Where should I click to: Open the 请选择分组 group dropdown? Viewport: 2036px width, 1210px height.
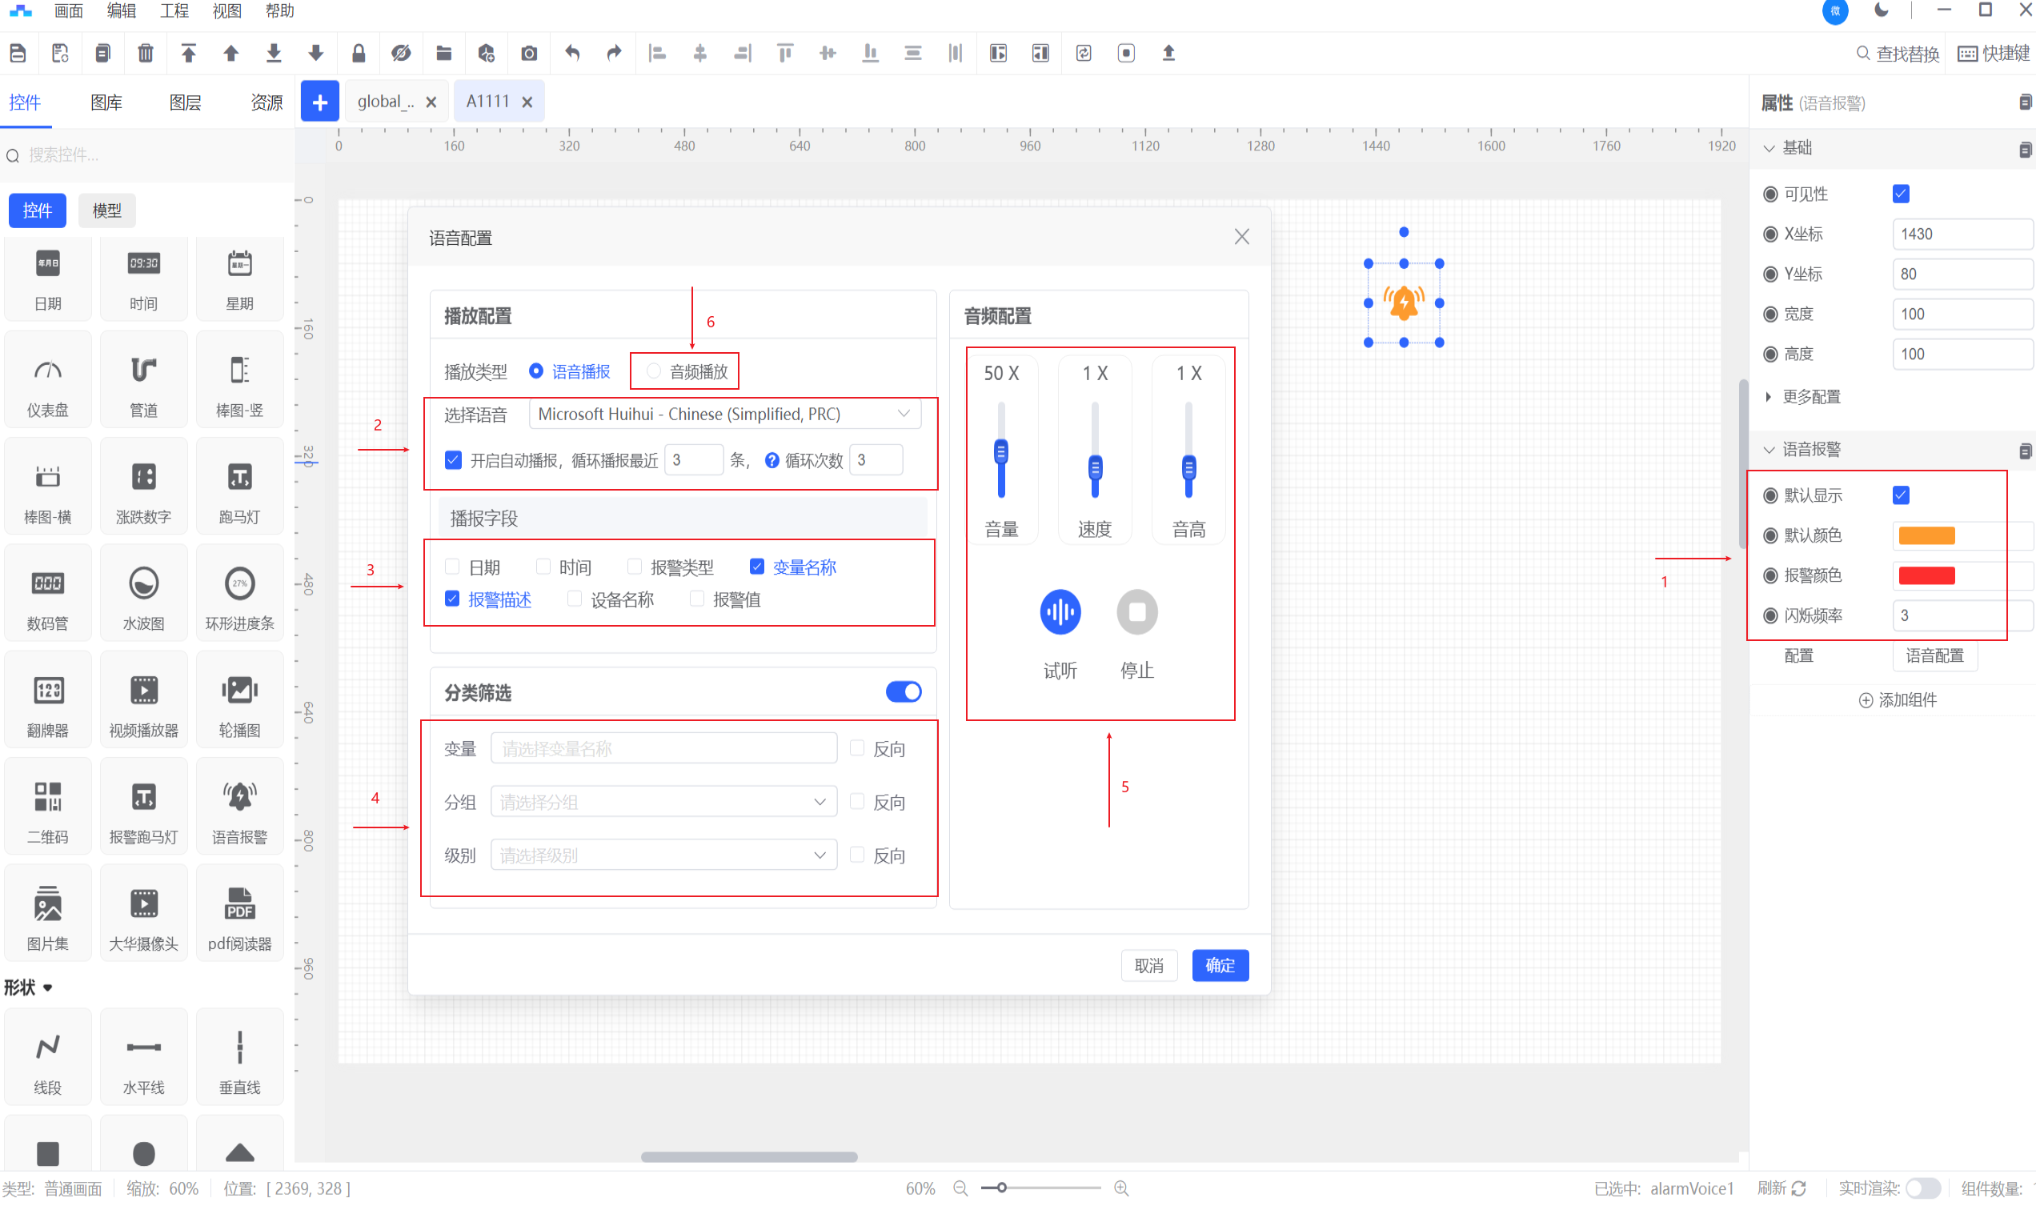tap(663, 803)
